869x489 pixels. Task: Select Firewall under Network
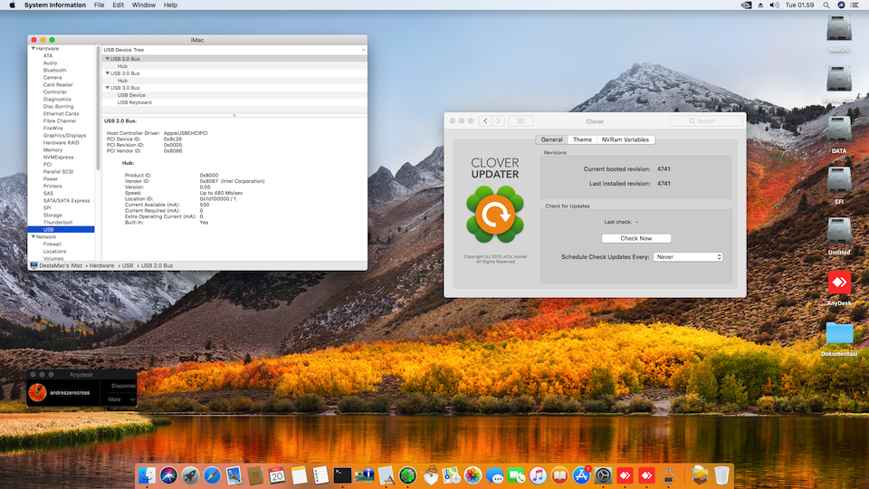(53, 244)
